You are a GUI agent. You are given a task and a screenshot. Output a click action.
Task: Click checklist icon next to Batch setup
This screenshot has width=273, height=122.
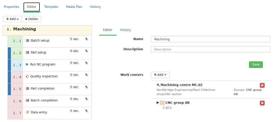click(x=28, y=41)
